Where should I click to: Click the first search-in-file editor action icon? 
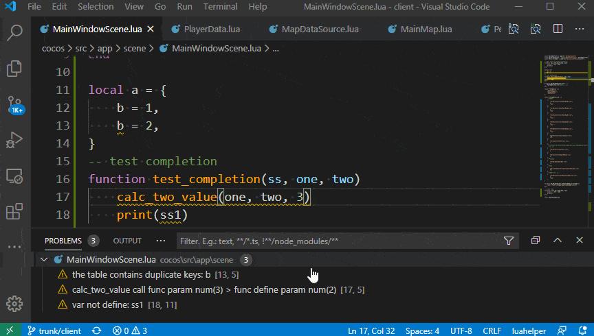(514, 29)
